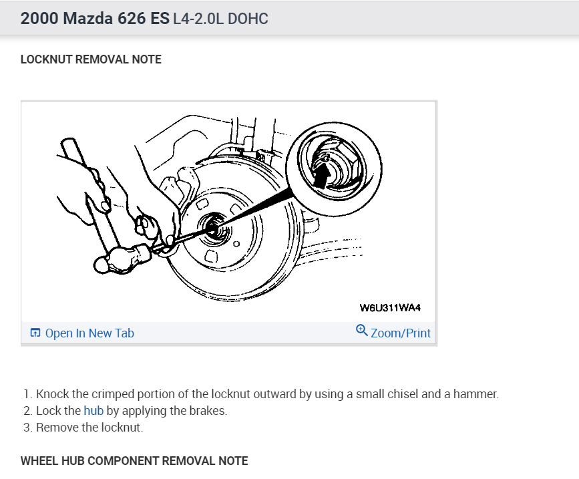Viewport: 579px width, 479px height.
Task: Open the locknut diagram in a new tab
Action: pos(89,333)
